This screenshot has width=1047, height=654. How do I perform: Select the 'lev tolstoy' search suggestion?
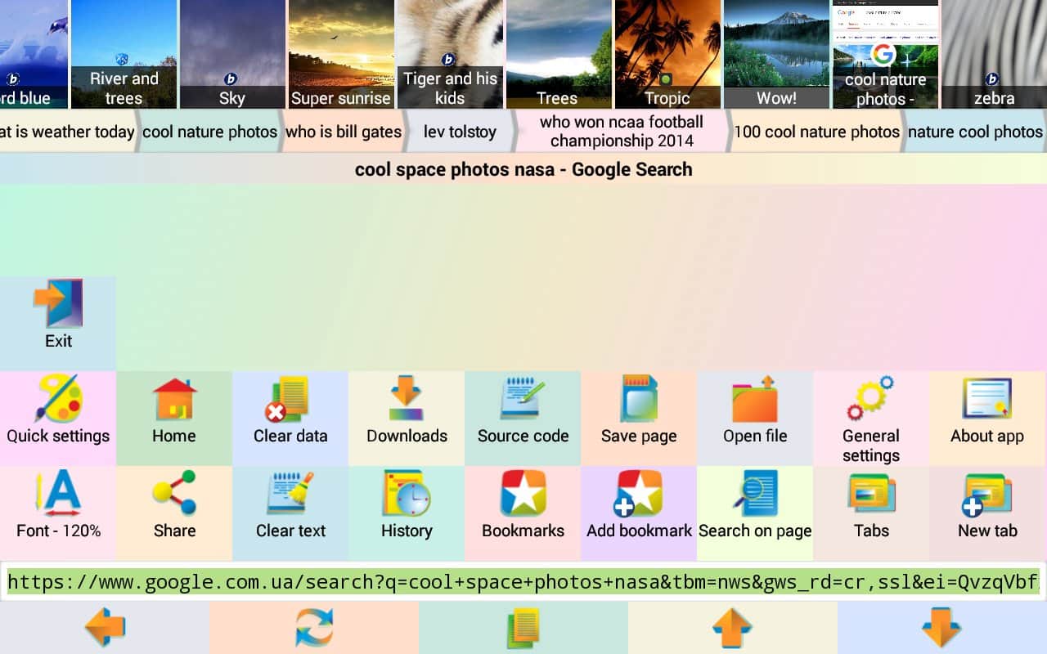(x=460, y=132)
